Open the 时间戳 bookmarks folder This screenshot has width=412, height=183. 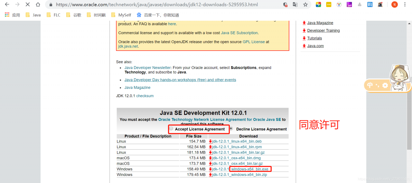click(96, 15)
